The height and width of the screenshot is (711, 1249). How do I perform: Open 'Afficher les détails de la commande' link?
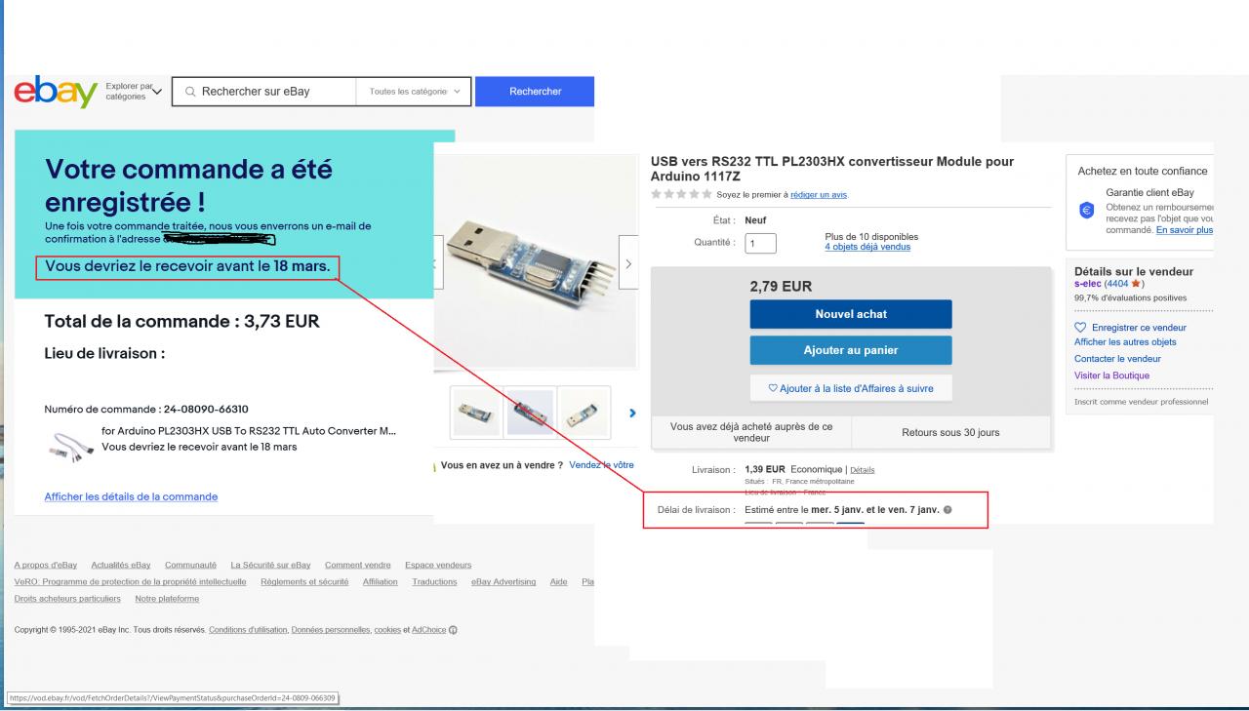point(131,496)
